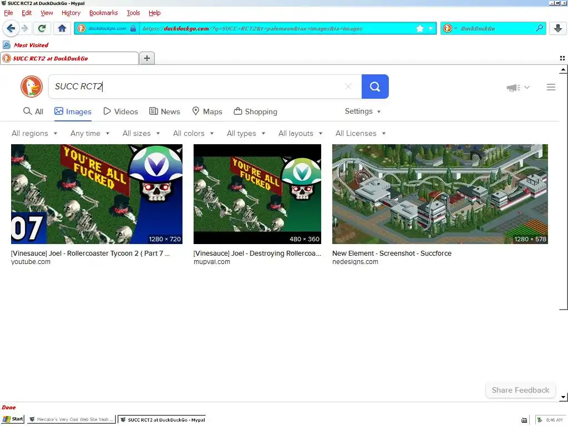Click the Rollercoaster Tycoon 2 Part 7 title link
The height and width of the screenshot is (426, 568).
(90, 253)
